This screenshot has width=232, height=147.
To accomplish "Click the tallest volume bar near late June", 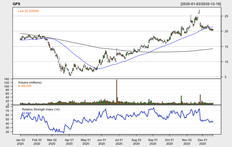I will [x=117, y=92].
